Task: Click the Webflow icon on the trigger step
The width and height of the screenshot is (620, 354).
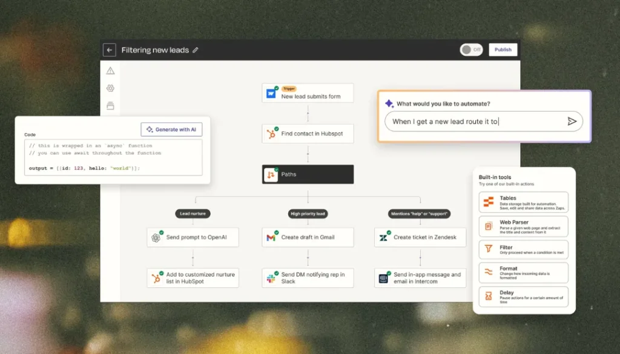Action: pos(271,94)
